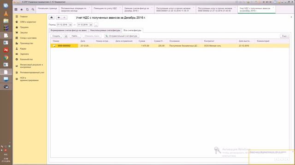Open the sections menu grid icon
Screen dimensions: 295x165
(16, 9)
